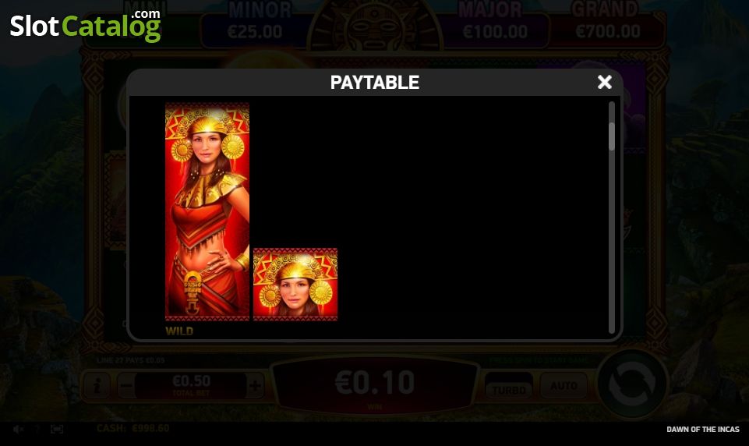This screenshot has height=446, width=749.
Task: Click the golden Inca sun mask emblem
Action: 376,28
